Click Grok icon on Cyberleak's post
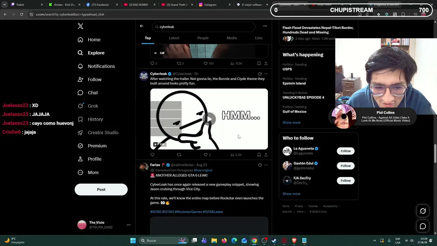The height and width of the screenshot is (246, 437). point(260,74)
